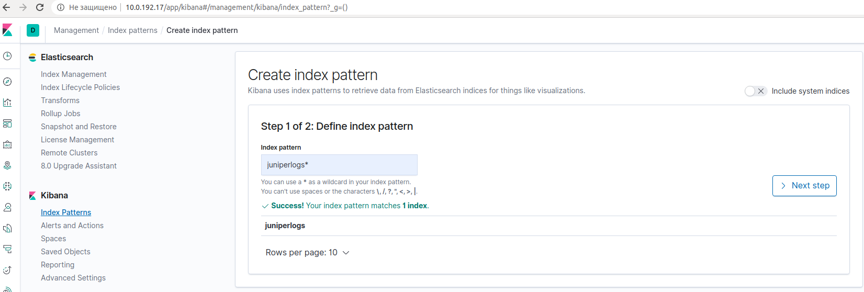This screenshot has width=864, height=292.
Task: Open Alerts and Actions
Action: pos(72,226)
